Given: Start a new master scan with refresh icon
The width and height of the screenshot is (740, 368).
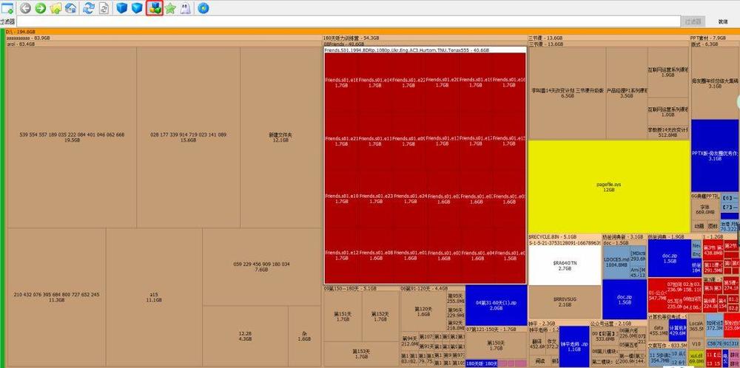Looking at the screenshot, I should [89, 8].
